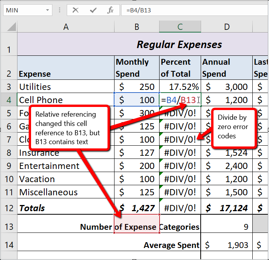Screen dimensions: 269x260
Task: Open the Name Box dropdown arrow
Action: point(47,10)
